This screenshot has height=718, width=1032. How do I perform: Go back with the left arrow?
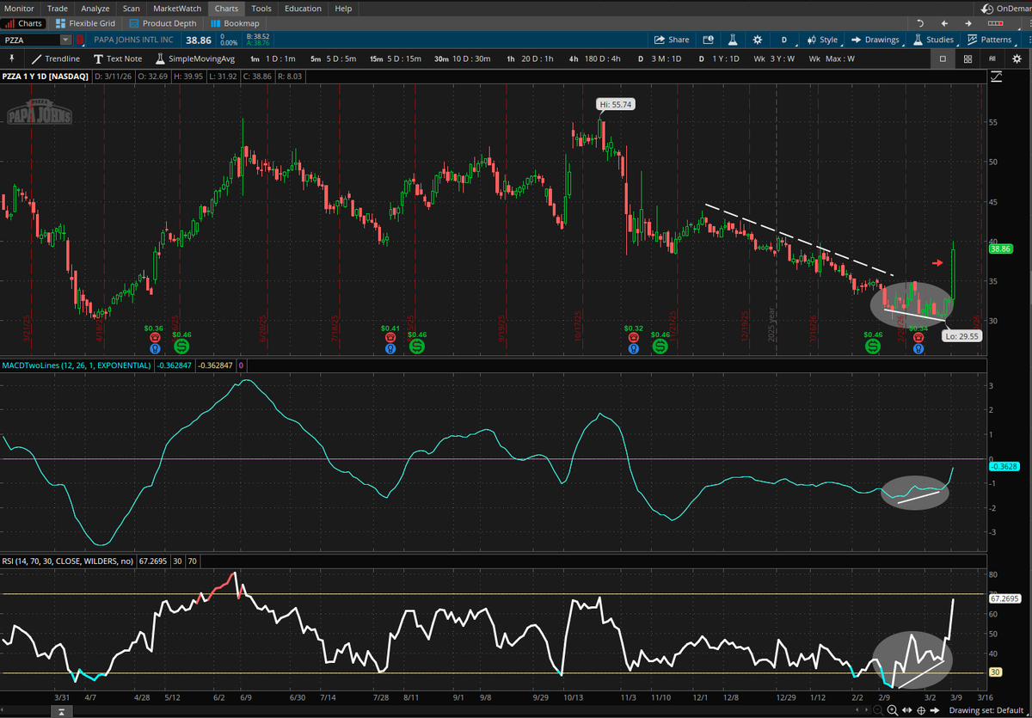(944, 23)
